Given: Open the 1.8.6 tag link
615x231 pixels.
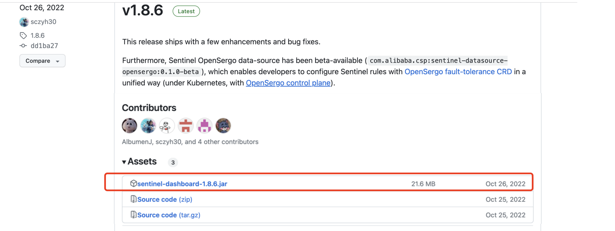Looking at the screenshot, I should 37,35.
